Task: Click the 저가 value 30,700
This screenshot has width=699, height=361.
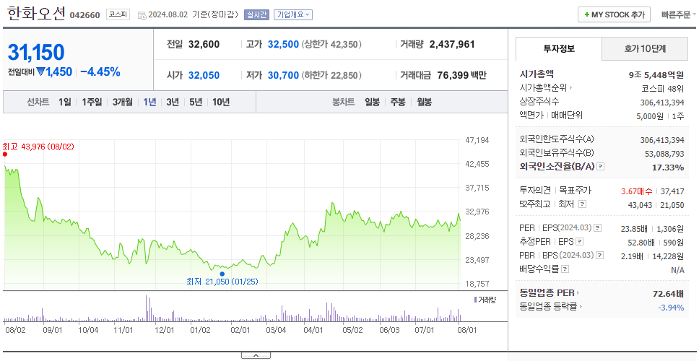Action: [x=283, y=75]
